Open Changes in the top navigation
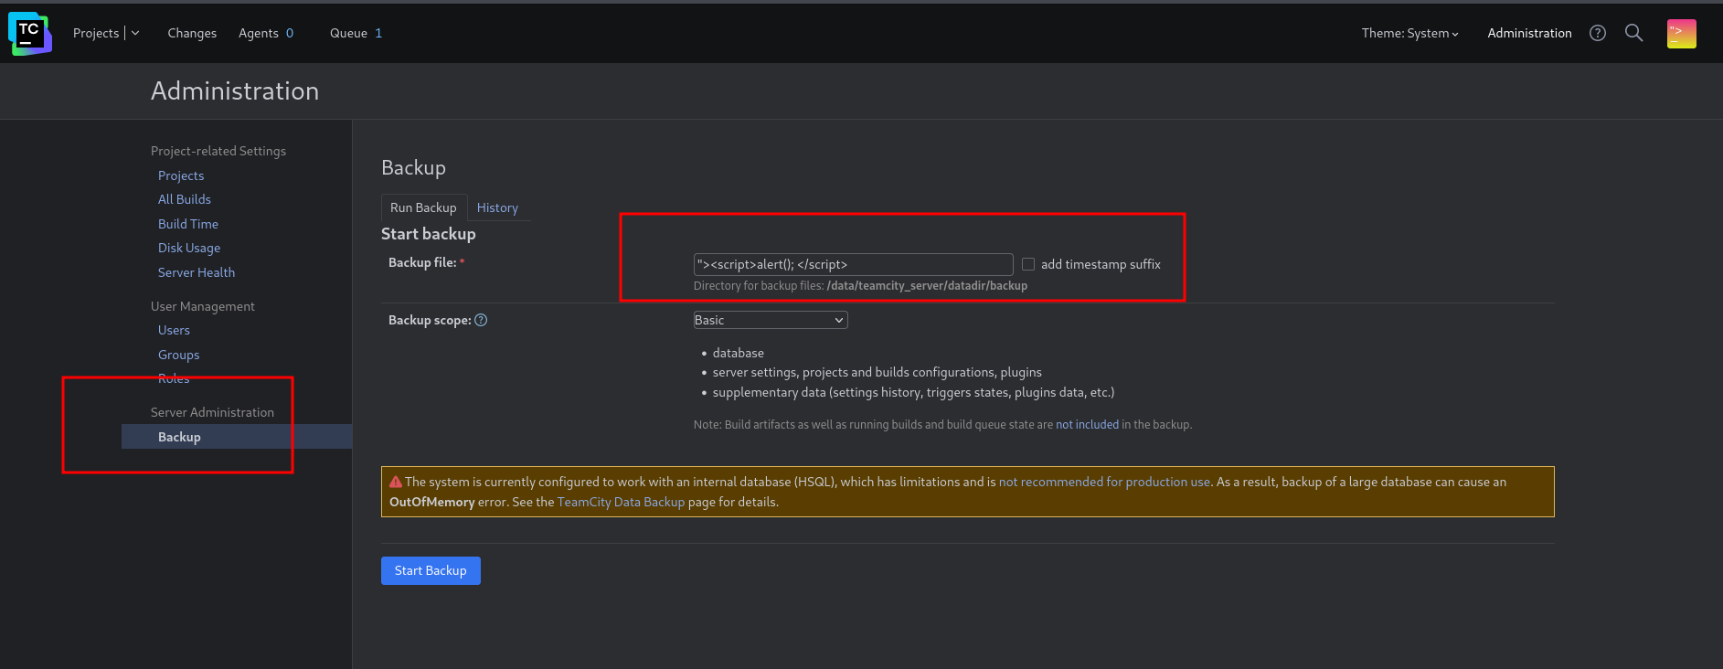Viewport: 1723px width, 669px height. [x=192, y=33]
